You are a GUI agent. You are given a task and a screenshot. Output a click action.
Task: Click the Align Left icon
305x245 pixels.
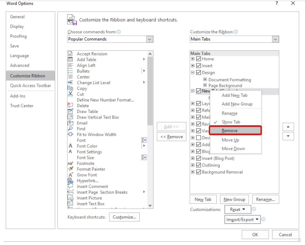[70, 65]
